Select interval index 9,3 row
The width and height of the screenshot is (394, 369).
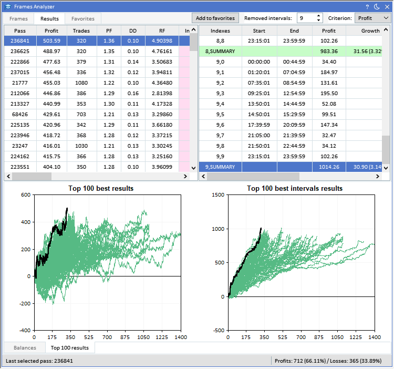(291, 94)
